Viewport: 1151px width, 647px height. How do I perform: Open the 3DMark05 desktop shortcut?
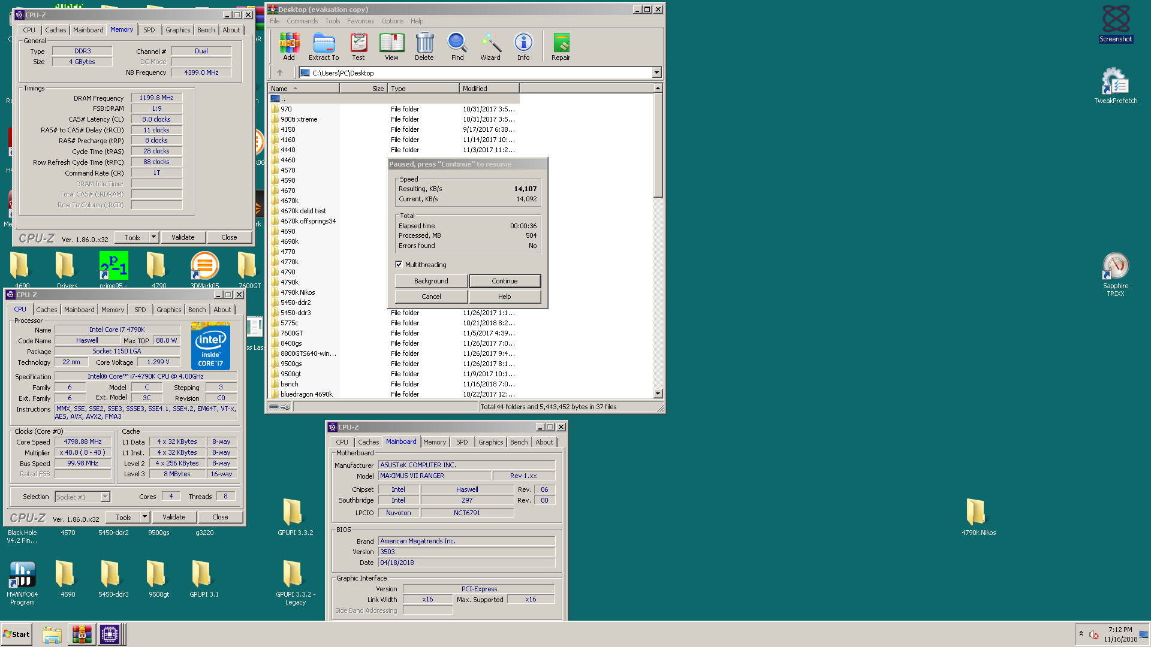click(204, 270)
